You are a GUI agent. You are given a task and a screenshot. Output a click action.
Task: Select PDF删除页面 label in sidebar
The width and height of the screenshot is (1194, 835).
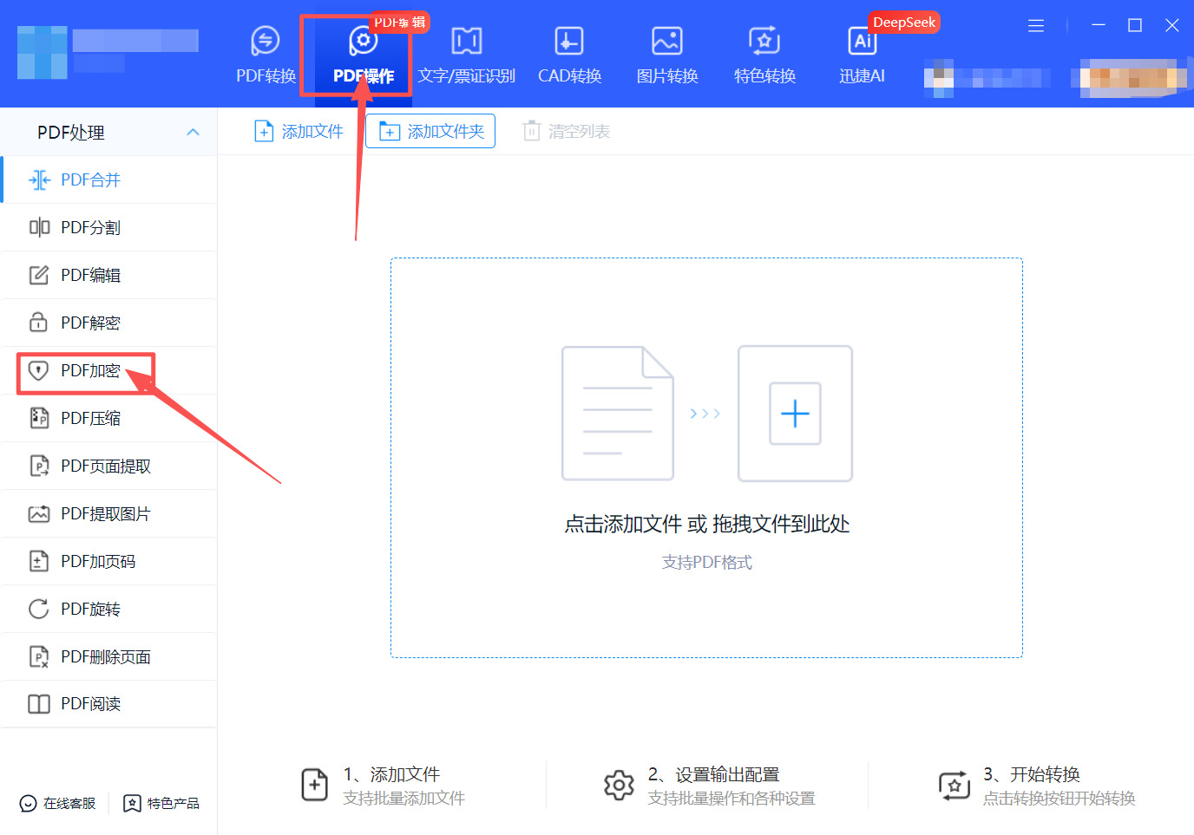click(x=106, y=656)
